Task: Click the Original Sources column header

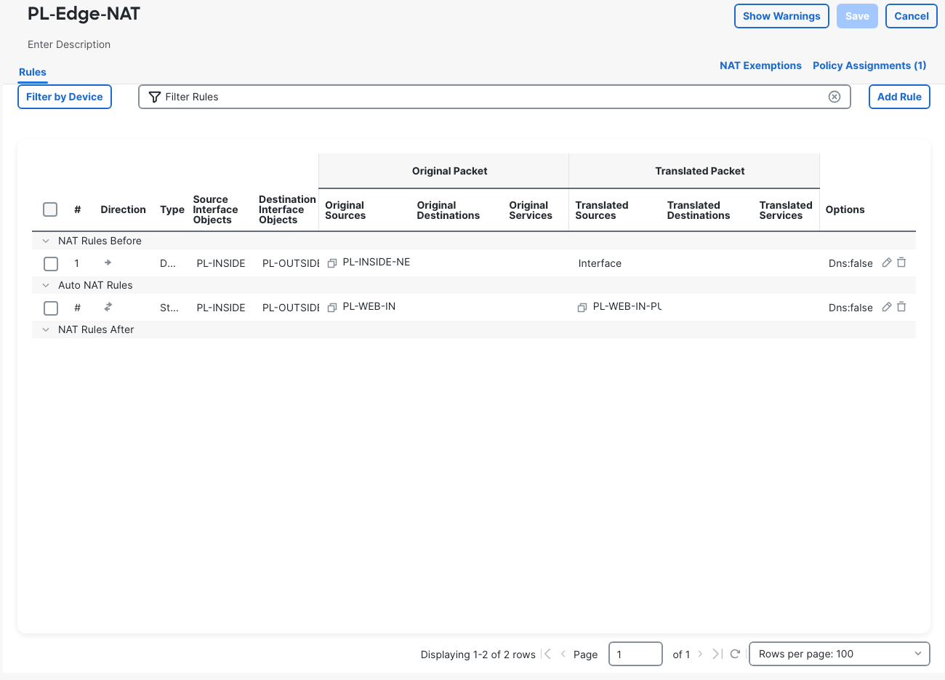Action: 345,210
